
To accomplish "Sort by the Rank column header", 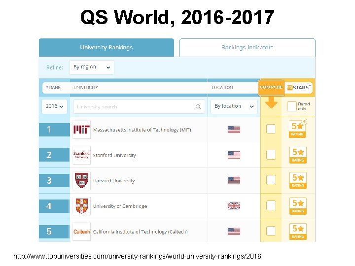I will click(x=53, y=88).
